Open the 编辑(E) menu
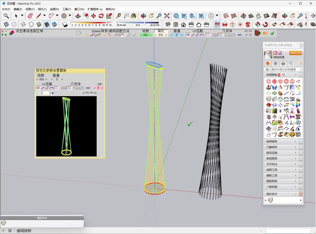316x234 pixels. tap(18, 9)
